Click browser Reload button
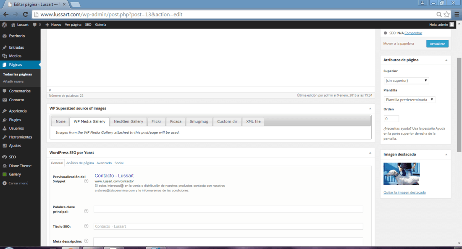The image size is (462, 249). [x=26, y=14]
